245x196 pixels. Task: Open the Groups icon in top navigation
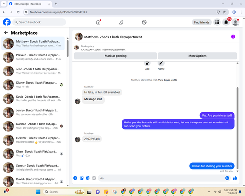(144, 22)
